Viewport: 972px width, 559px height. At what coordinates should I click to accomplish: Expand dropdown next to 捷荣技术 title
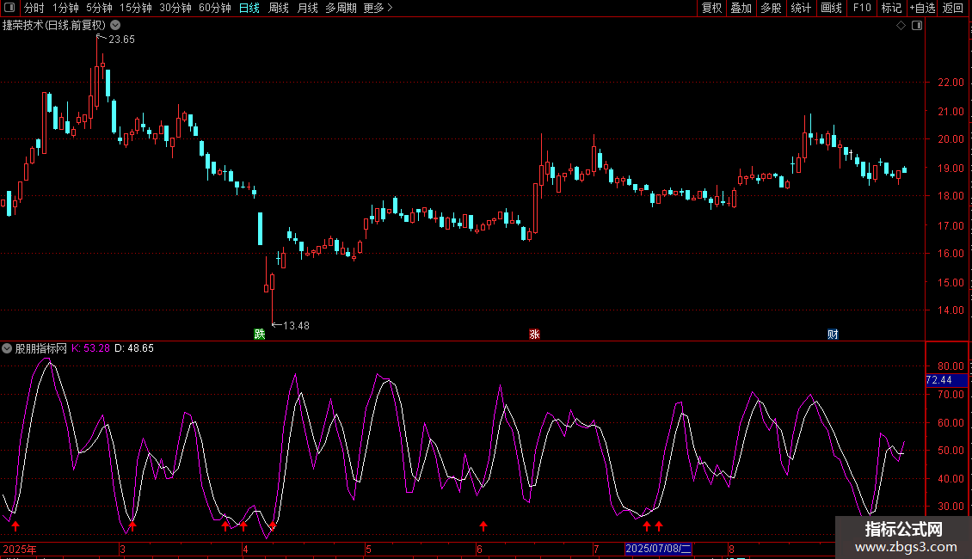tap(115, 26)
